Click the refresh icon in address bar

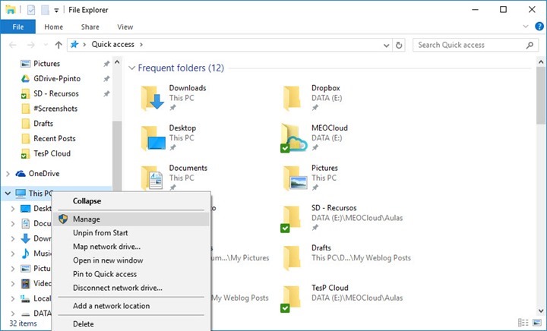coord(400,45)
